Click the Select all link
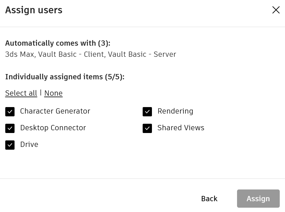Viewport: 285px width, 212px height. pyautogui.click(x=21, y=93)
